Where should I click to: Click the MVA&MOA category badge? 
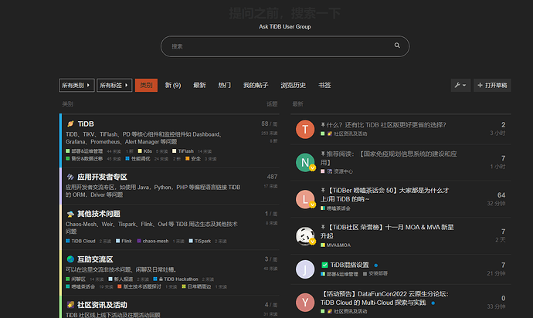pyautogui.click(x=335, y=245)
